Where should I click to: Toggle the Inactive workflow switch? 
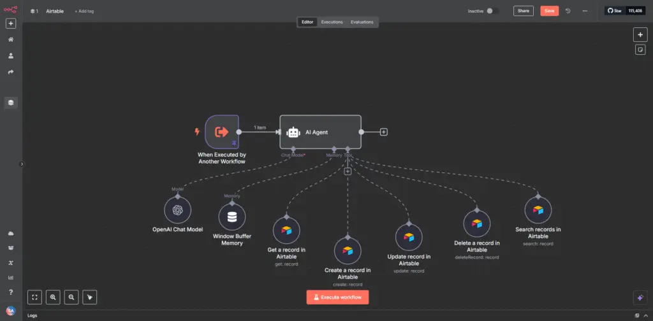pyautogui.click(x=493, y=11)
